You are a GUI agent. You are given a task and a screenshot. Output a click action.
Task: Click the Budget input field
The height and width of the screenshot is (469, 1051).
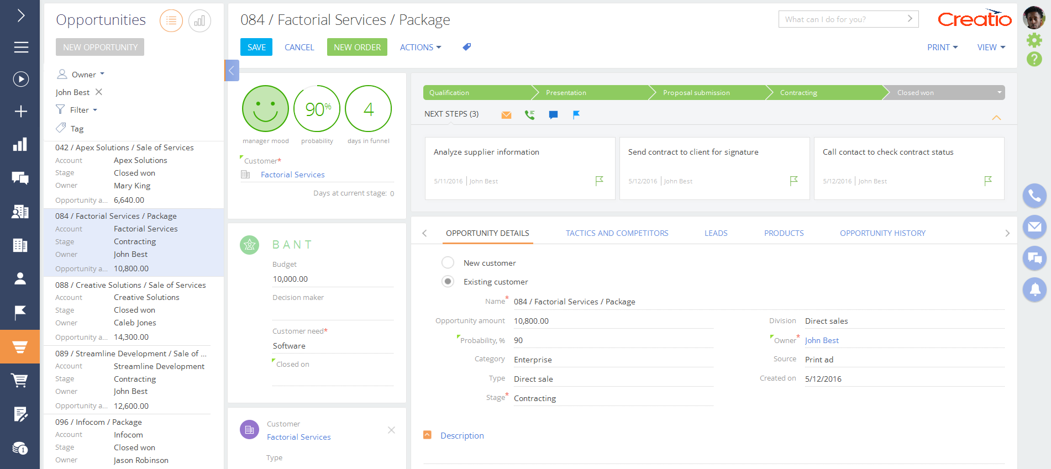pyautogui.click(x=332, y=279)
